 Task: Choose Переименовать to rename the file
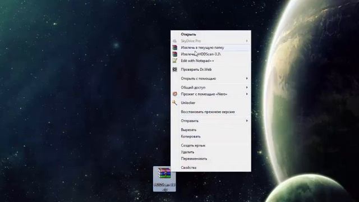(211, 159)
